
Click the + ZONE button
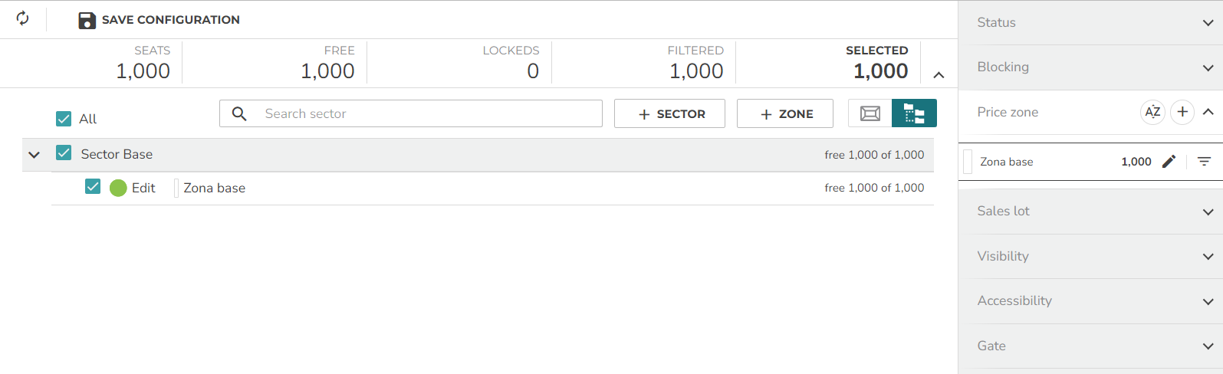[x=785, y=113]
